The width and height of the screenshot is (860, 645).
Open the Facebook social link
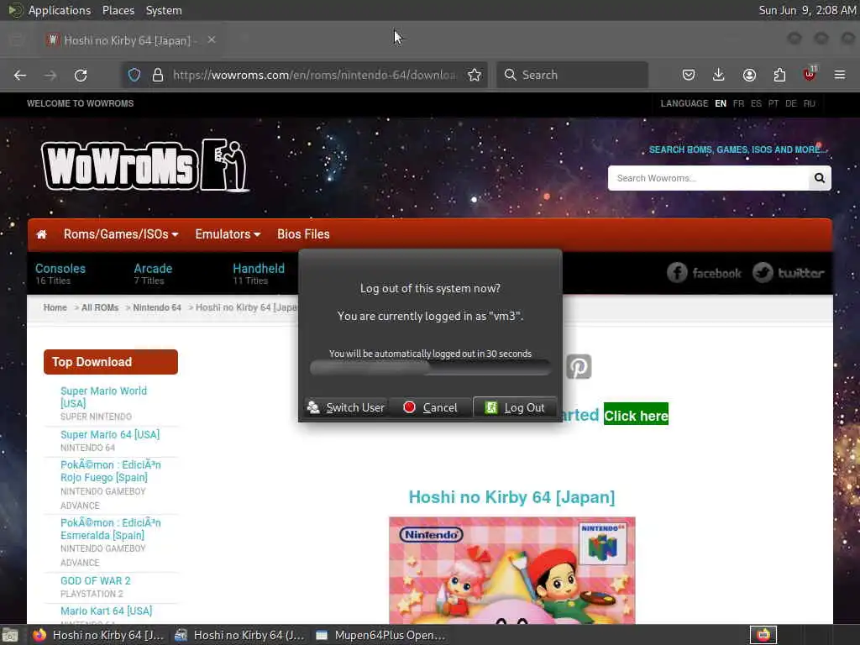pyautogui.click(x=704, y=273)
